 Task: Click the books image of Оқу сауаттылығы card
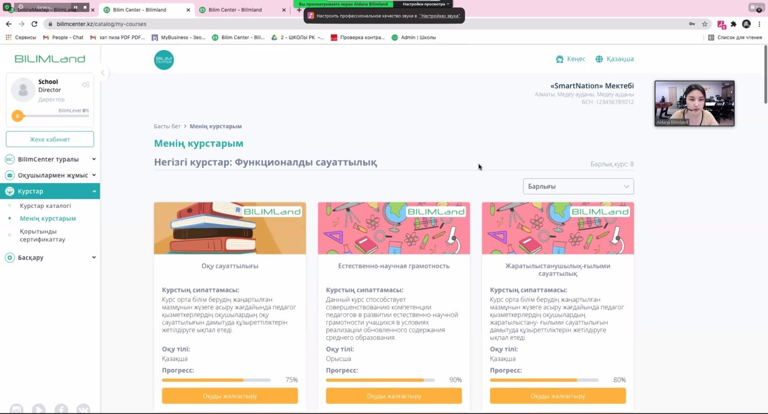click(x=230, y=228)
